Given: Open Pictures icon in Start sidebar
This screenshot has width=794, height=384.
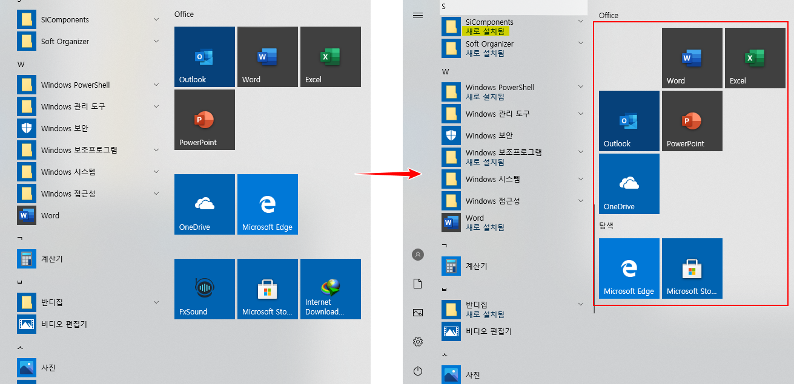Looking at the screenshot, I should 418,313.
